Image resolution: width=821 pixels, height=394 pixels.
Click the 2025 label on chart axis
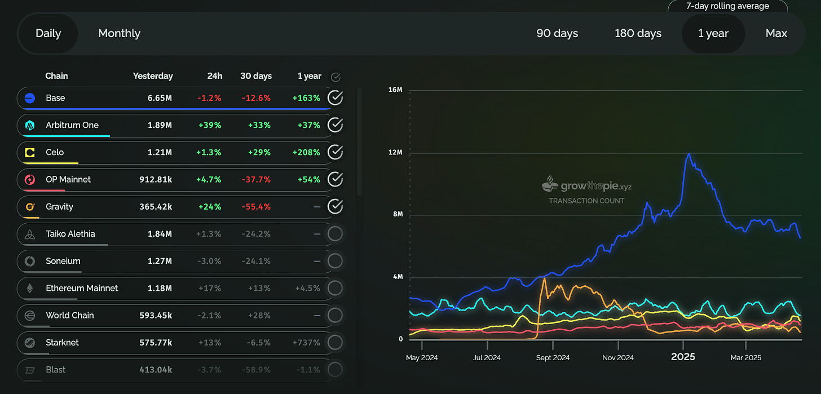coord(683,357)
